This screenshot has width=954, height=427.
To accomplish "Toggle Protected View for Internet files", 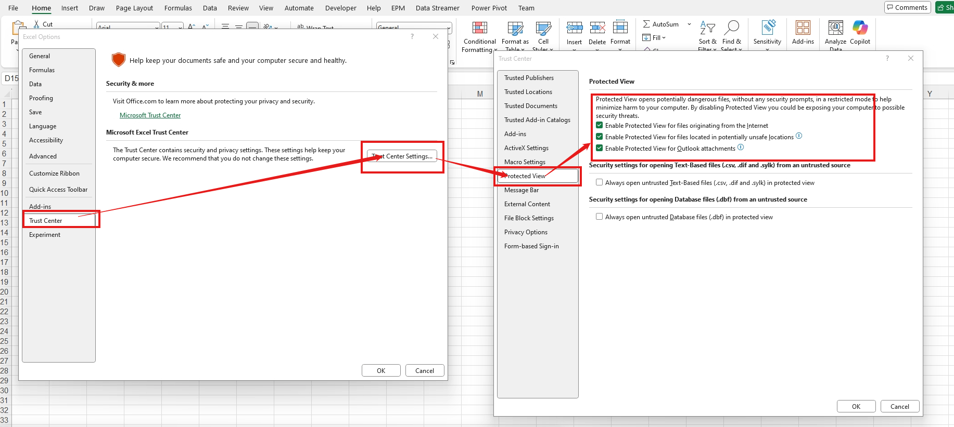I will (600, 125).
